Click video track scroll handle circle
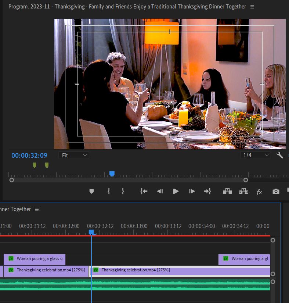Screen dimensions: 289x303 [x=273, y=274]
